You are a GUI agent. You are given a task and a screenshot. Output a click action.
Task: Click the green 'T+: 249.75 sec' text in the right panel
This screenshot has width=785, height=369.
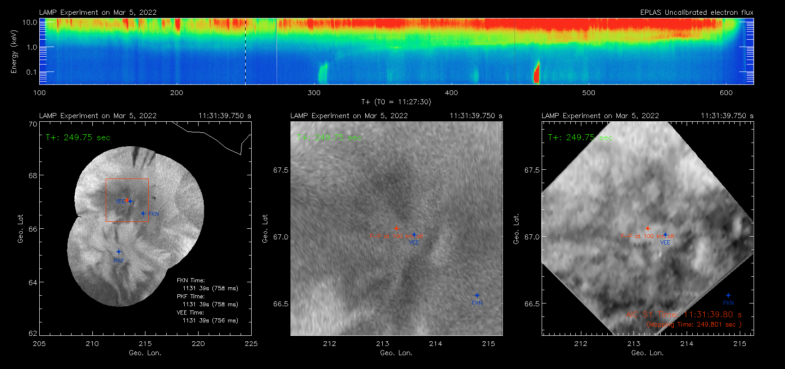tap(580, 137)
